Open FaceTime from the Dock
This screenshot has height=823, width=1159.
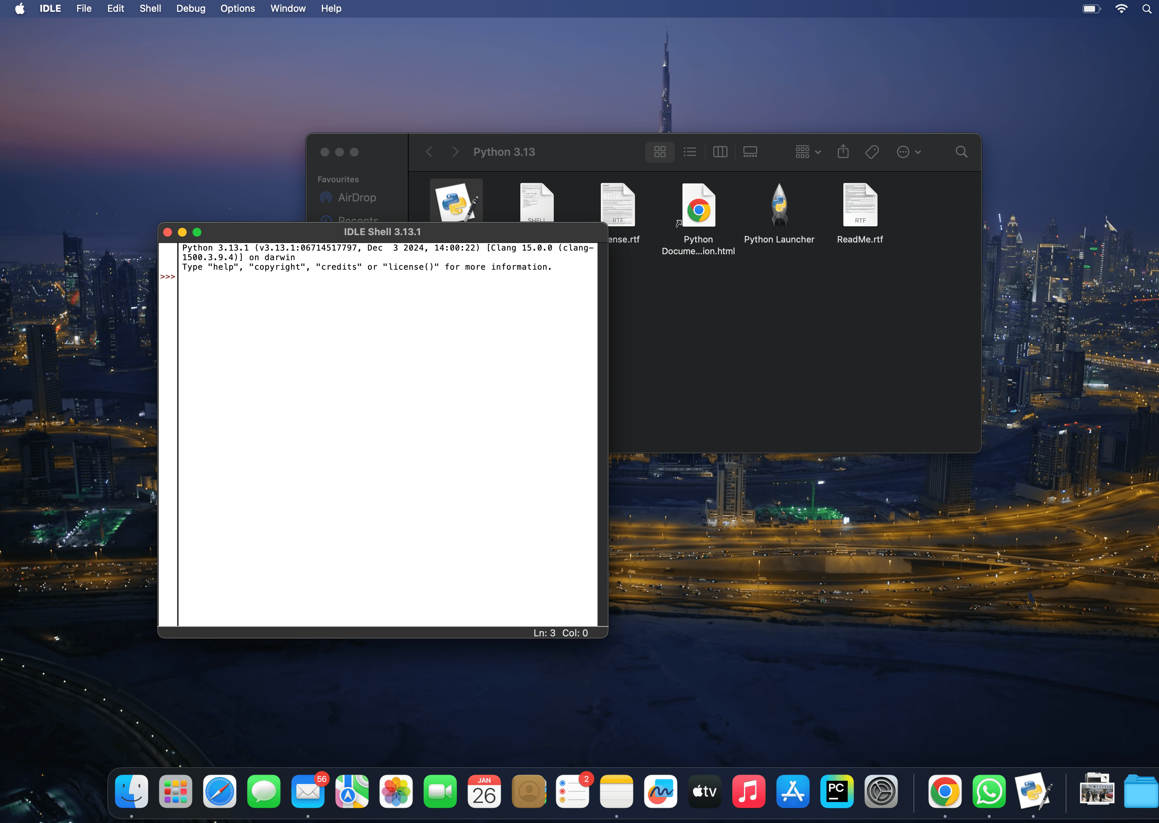[x=440, y=791]
